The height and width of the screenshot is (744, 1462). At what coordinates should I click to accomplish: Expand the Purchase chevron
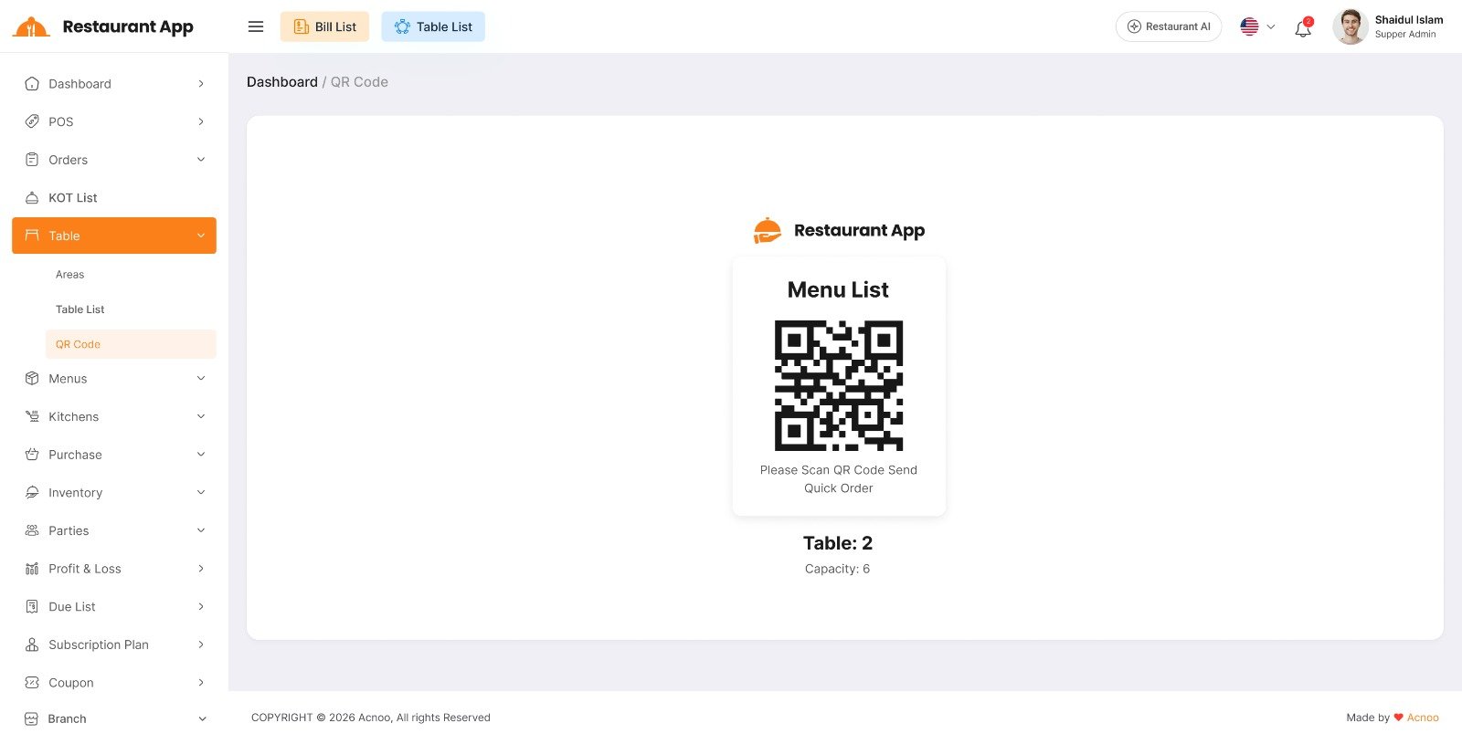coord(201,455)
